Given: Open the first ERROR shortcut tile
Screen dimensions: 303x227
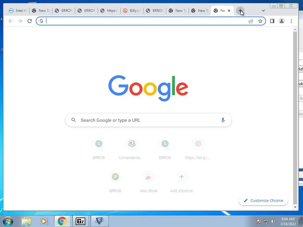Looking at the screenshot, I should 99,149.
